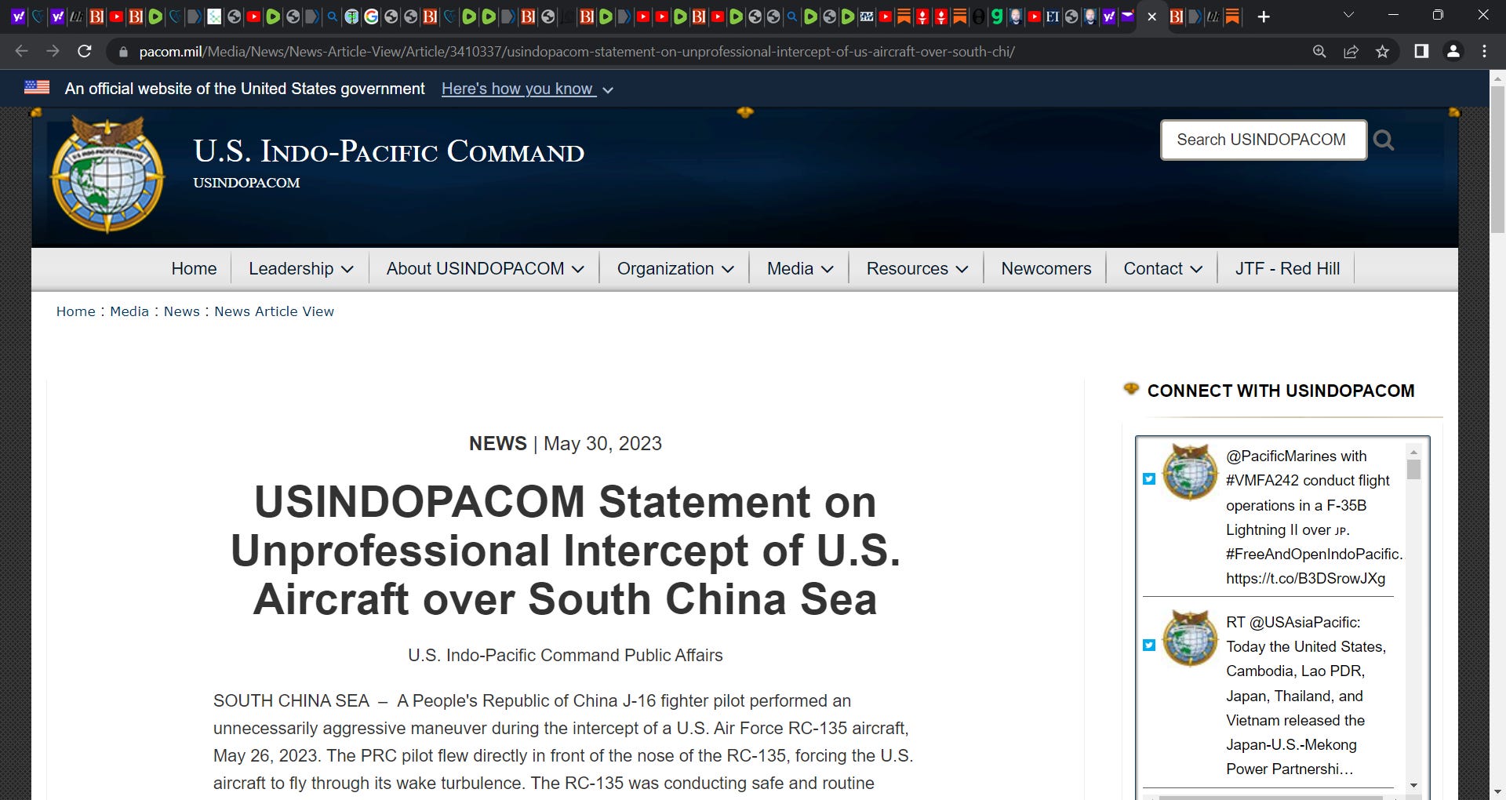Click U.S. Indo-Pacific Command site title
The image size is (1506, 800).
[388, 151]
